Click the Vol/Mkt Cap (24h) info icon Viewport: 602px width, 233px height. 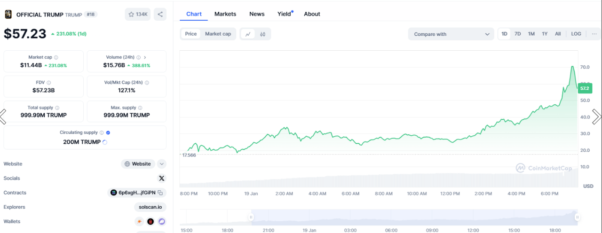click(146, 83)
